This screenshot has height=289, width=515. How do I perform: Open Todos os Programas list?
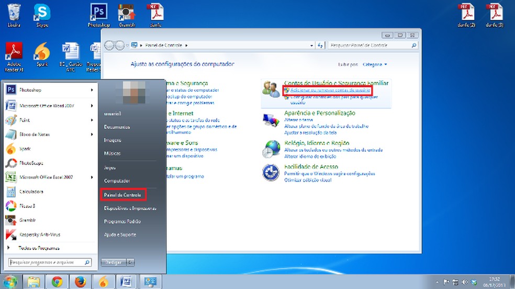point(39,248)
